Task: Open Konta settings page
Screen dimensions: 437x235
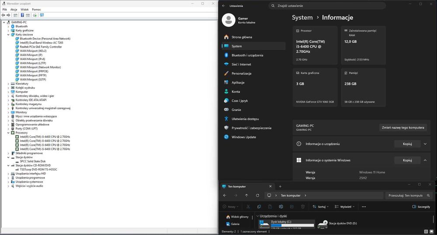Action: [x=254, y=92]
